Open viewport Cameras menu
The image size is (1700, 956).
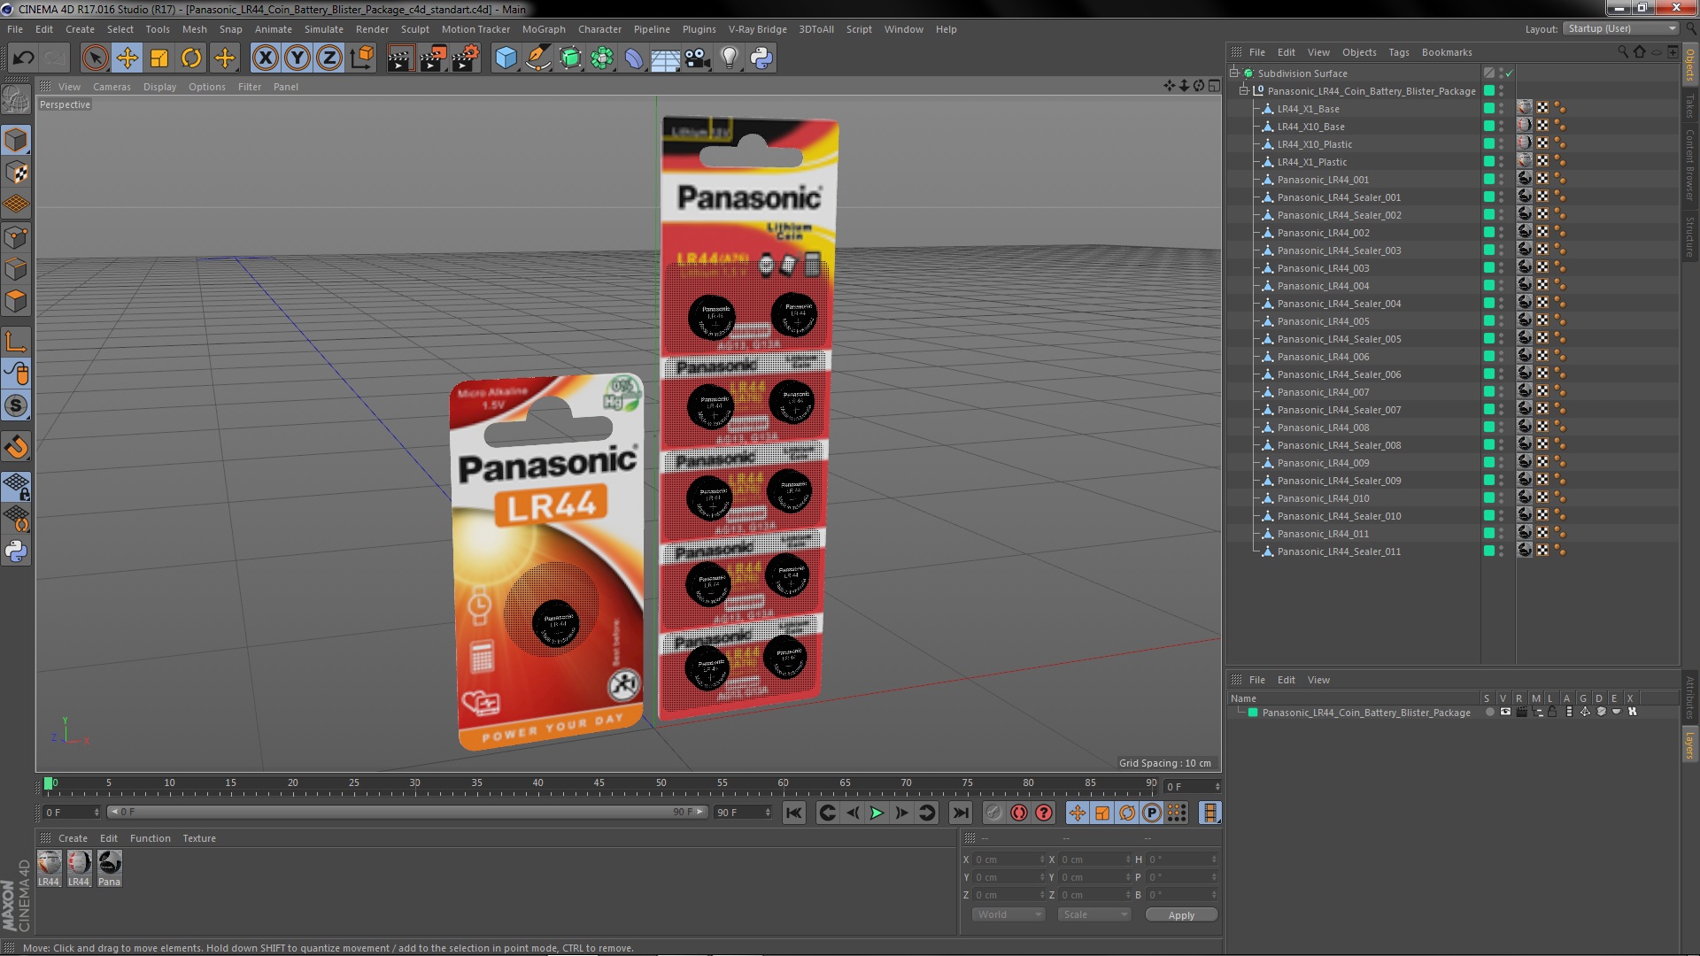(x=112, y=87)
